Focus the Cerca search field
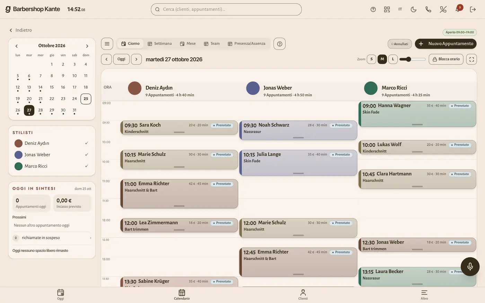 point(226,9)
